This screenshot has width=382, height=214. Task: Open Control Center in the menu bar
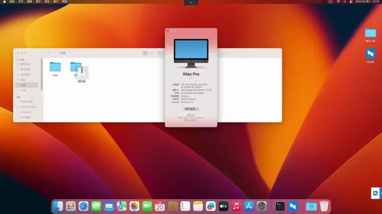[351, 1]
